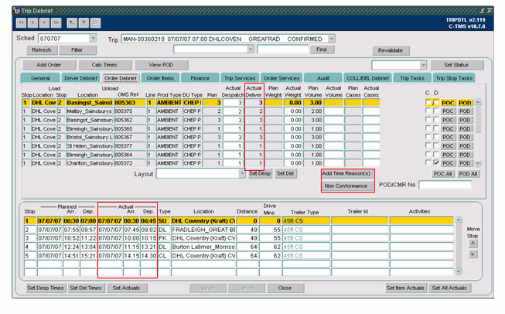505x314 pixels.
Task: Open the Order Items tab
Action: pyautogui.click(x=160, y=78)
